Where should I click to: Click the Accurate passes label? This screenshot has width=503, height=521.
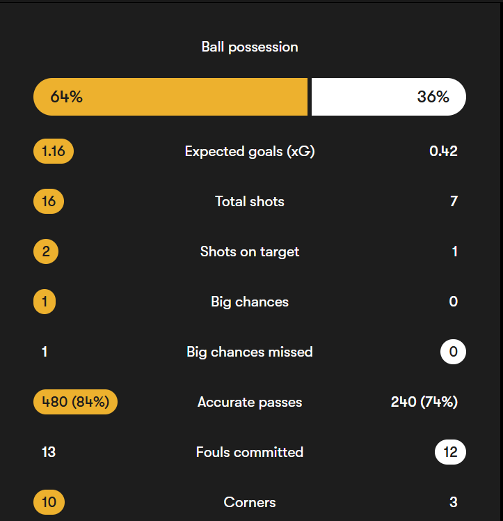click(x=250, y=402)
